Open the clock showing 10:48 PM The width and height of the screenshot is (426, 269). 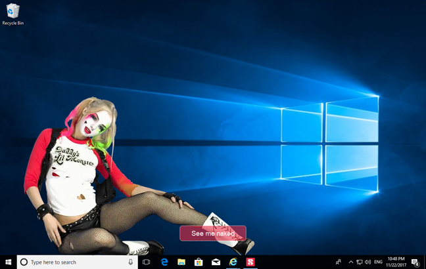click(x=396, y=262)
